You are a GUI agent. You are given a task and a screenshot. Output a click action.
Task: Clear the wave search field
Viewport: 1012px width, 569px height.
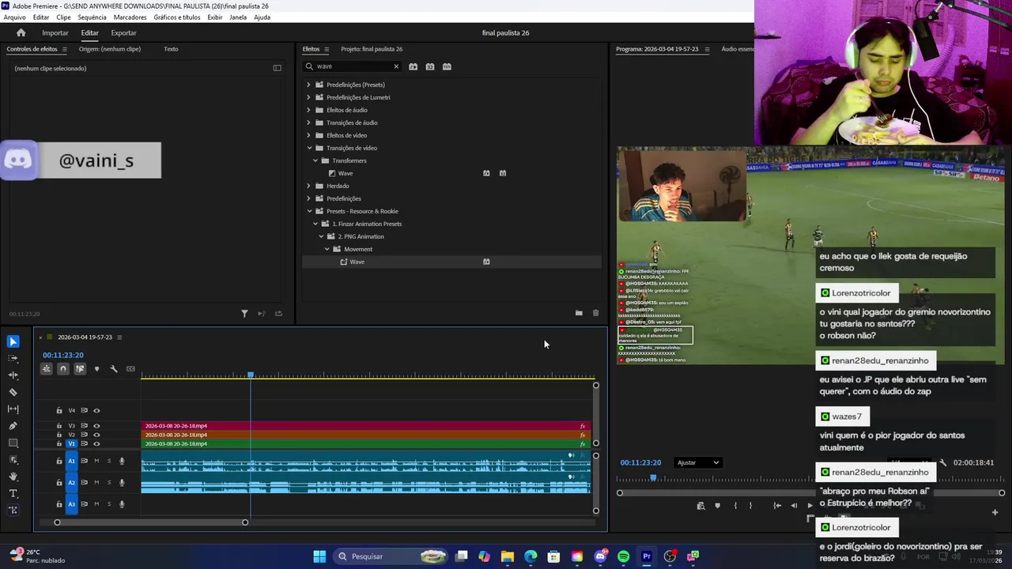tap(396, 66)
